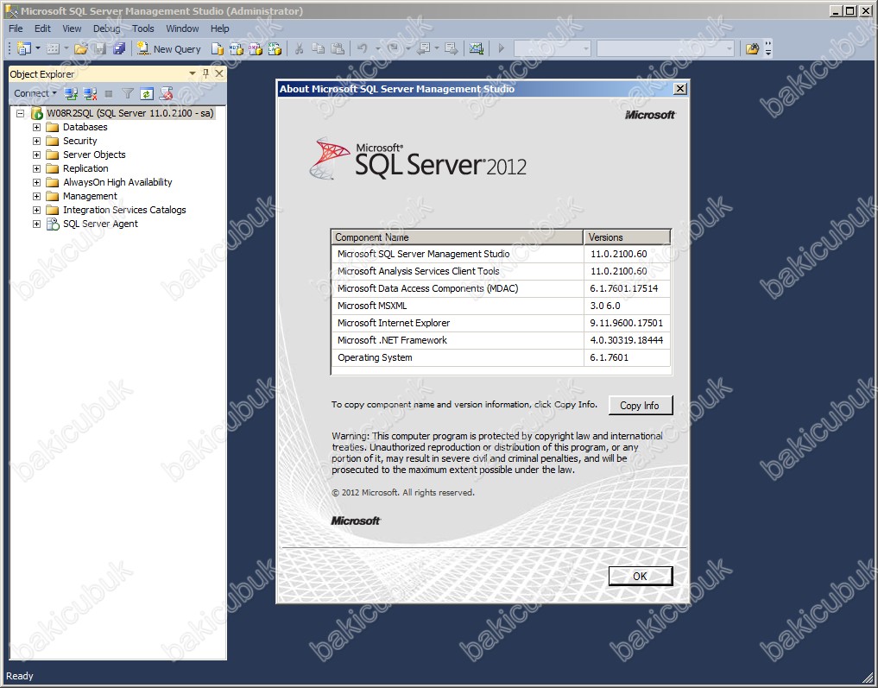Click the Find in Files icon

point(752,48)
